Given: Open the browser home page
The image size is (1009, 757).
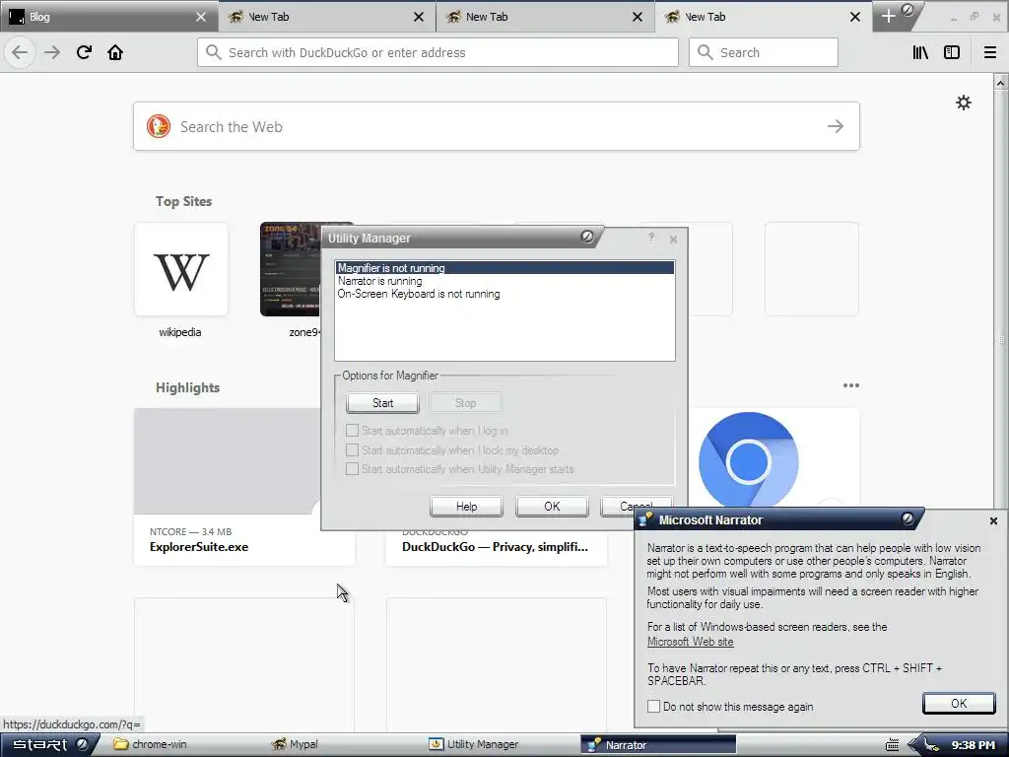Looking at the screenshot, I should pyautogui.click(x=115, y=52).
